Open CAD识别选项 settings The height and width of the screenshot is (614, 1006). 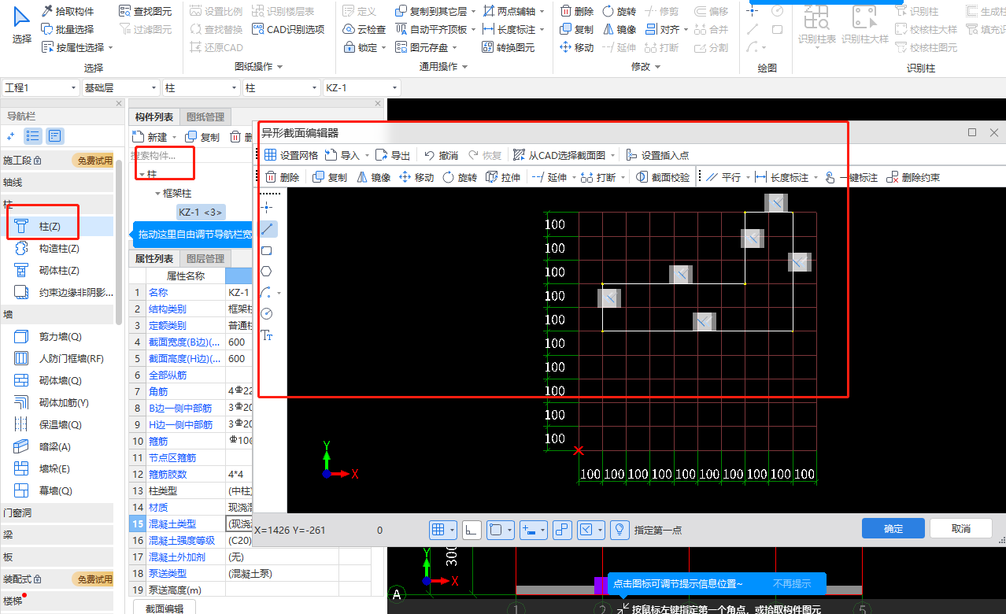click(x=288, y=29)
